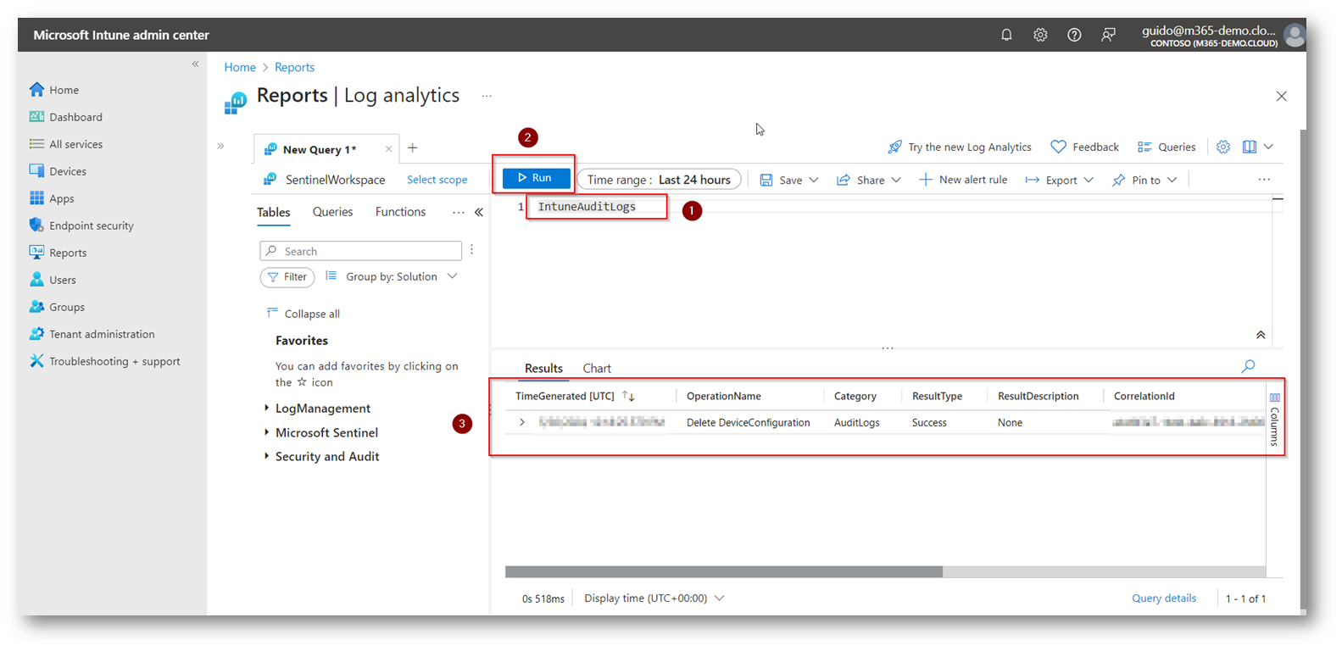Image resolution: width=1342 pixels, height=651 pixels.
Task: Click into the IntuneAuditLogs query line
Action: [587, 207]
